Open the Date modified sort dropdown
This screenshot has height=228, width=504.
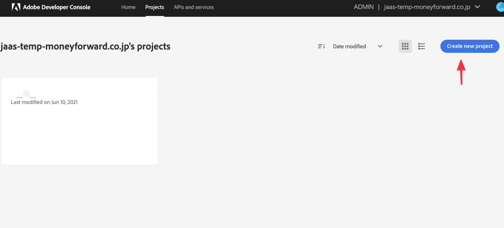point(358,46)
